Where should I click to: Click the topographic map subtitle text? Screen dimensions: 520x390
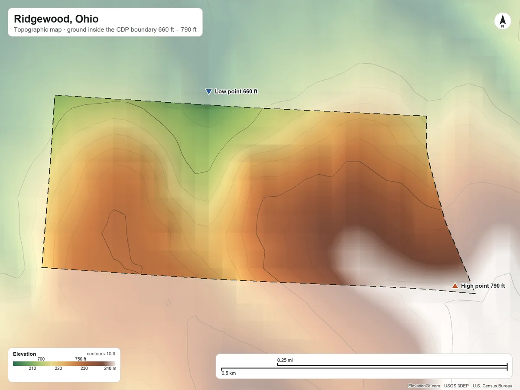105,31
